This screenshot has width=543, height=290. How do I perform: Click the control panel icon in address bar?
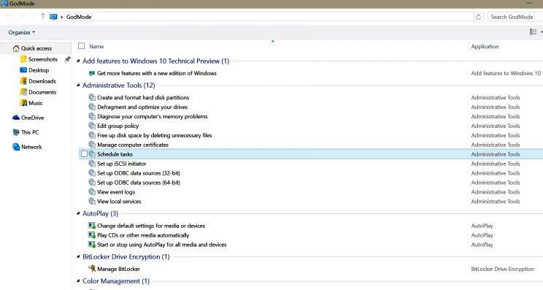pos(53,17)
